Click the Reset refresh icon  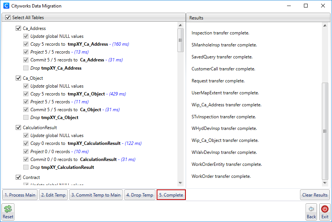click(x=8, y=209)
